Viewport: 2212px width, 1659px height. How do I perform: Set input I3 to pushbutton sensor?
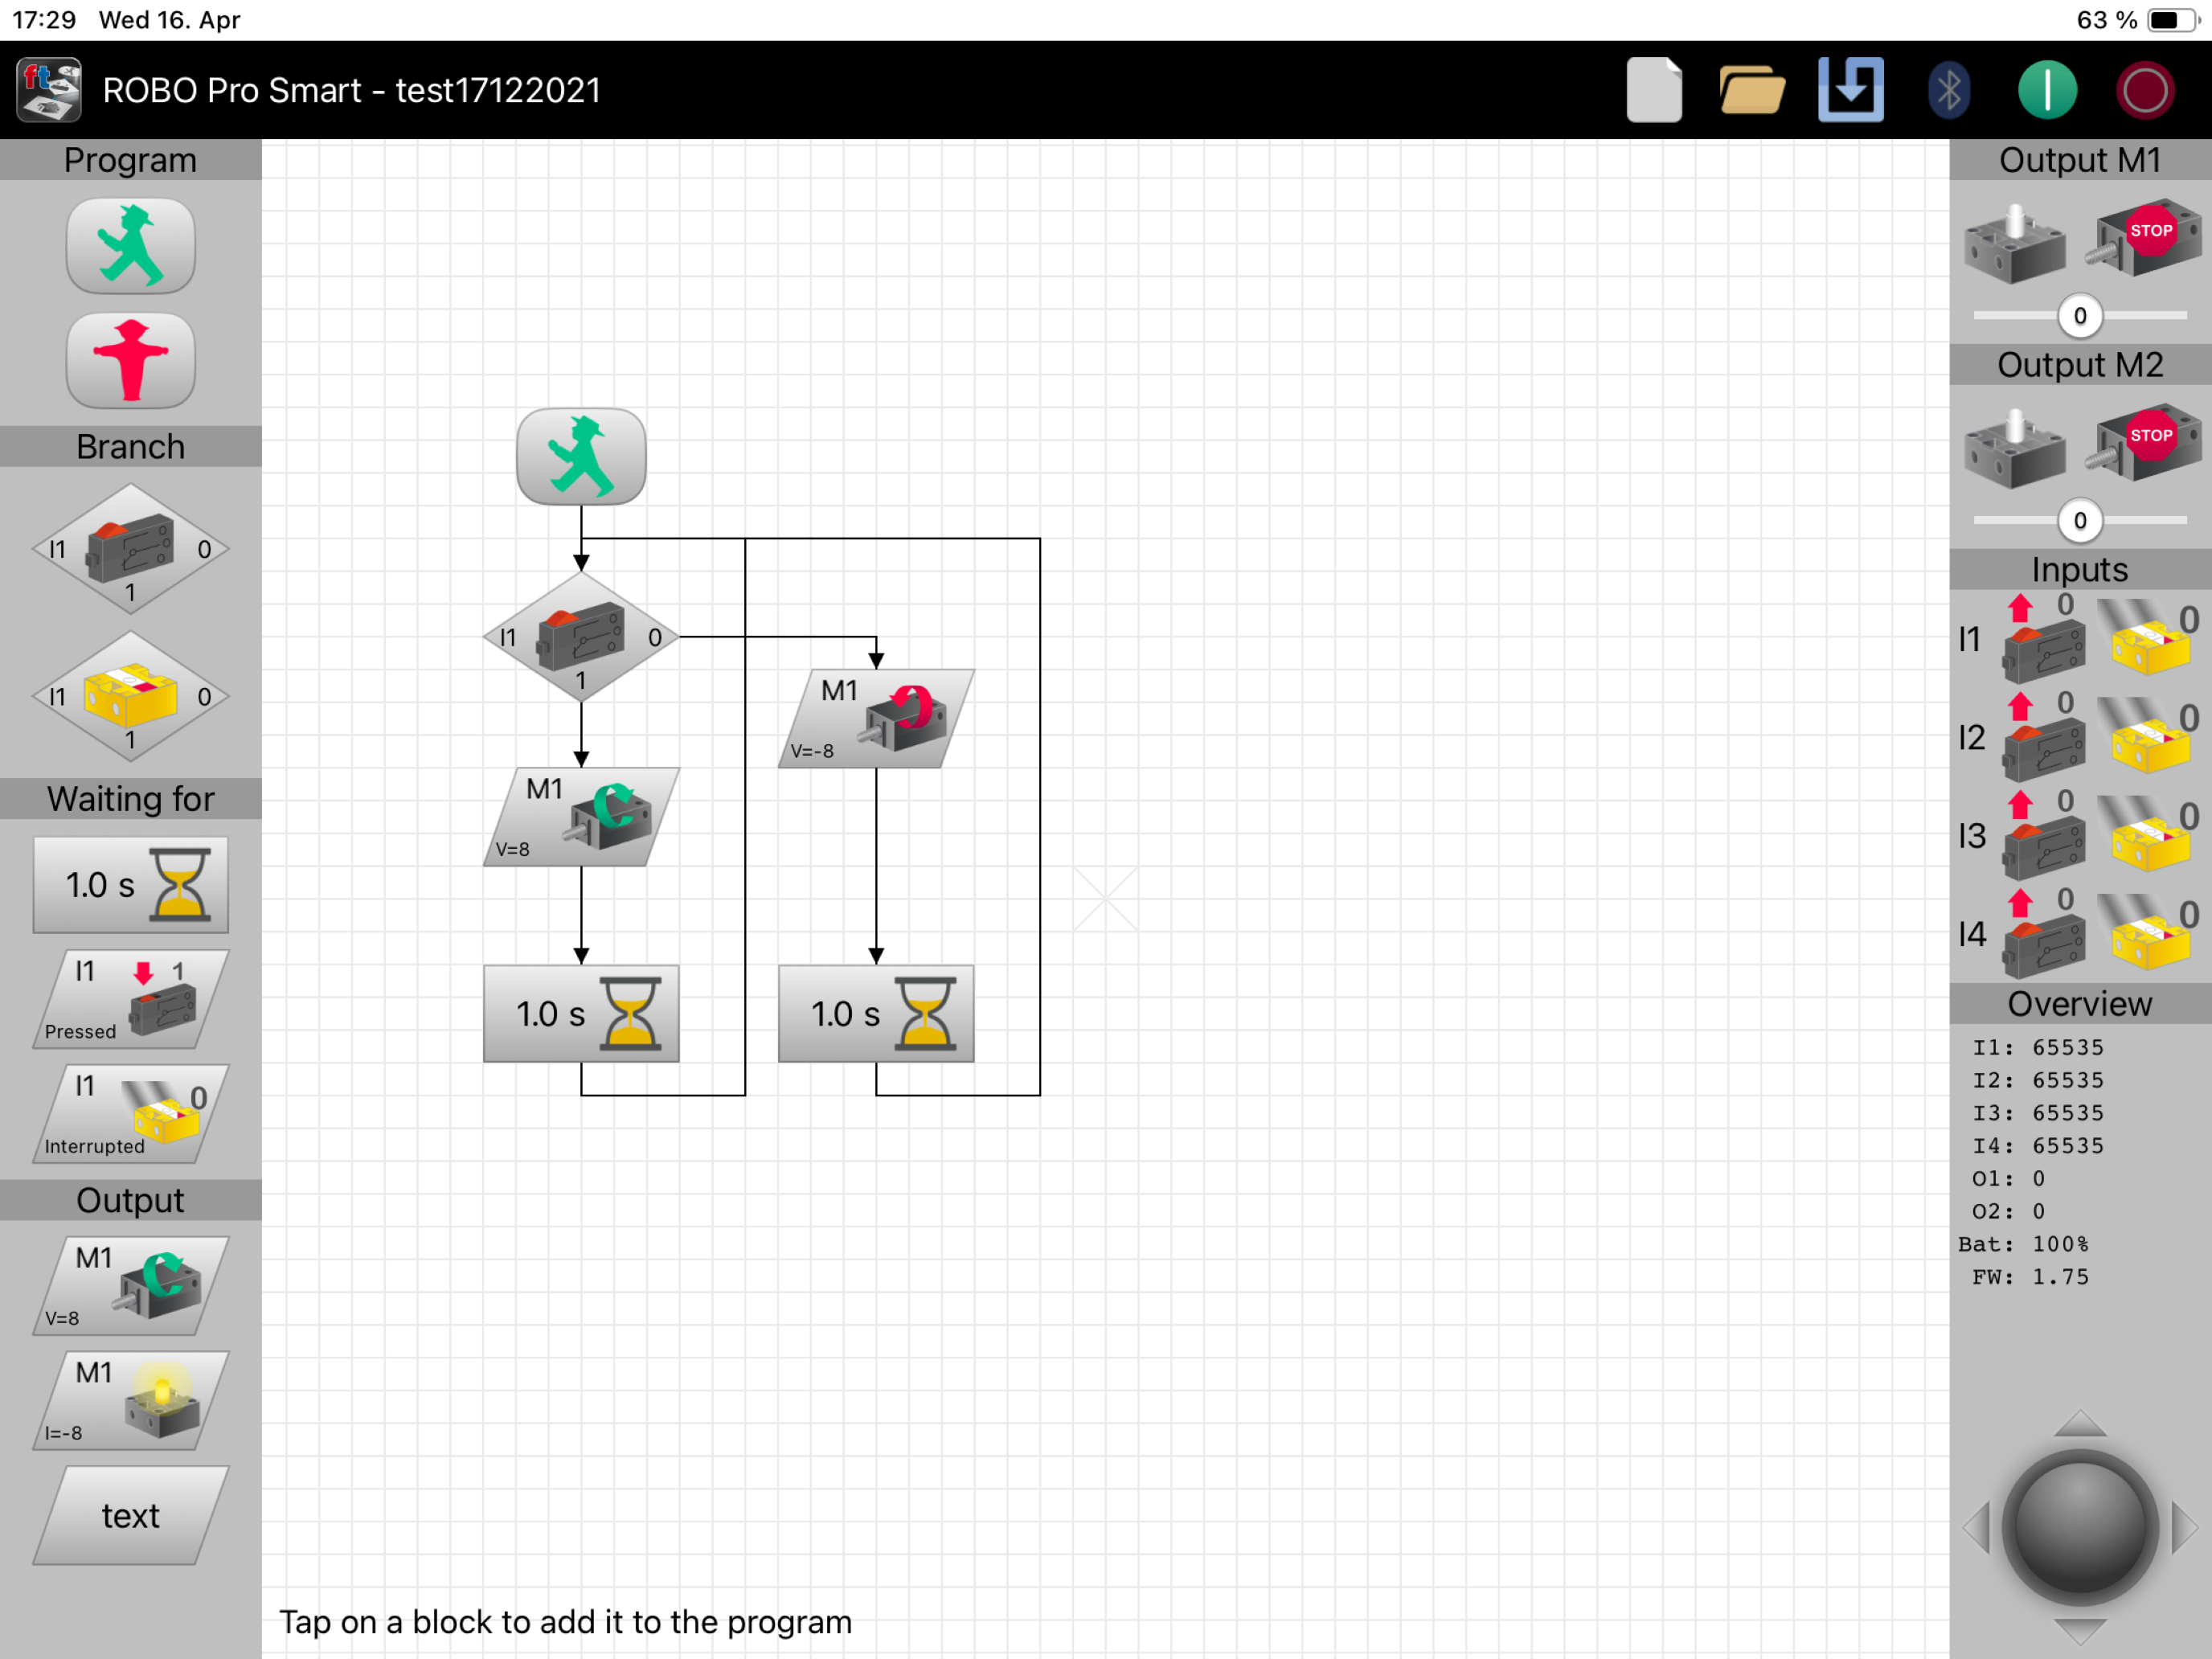2044,835
